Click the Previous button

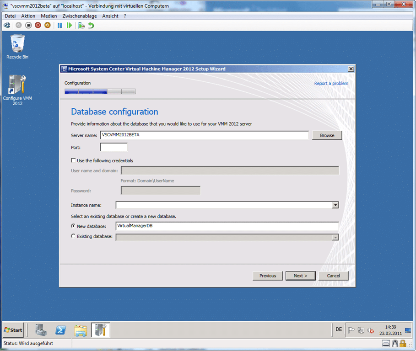[x=268, y=276]
